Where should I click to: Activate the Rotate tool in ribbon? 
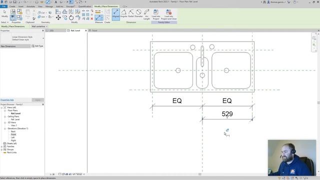(71, 18)
